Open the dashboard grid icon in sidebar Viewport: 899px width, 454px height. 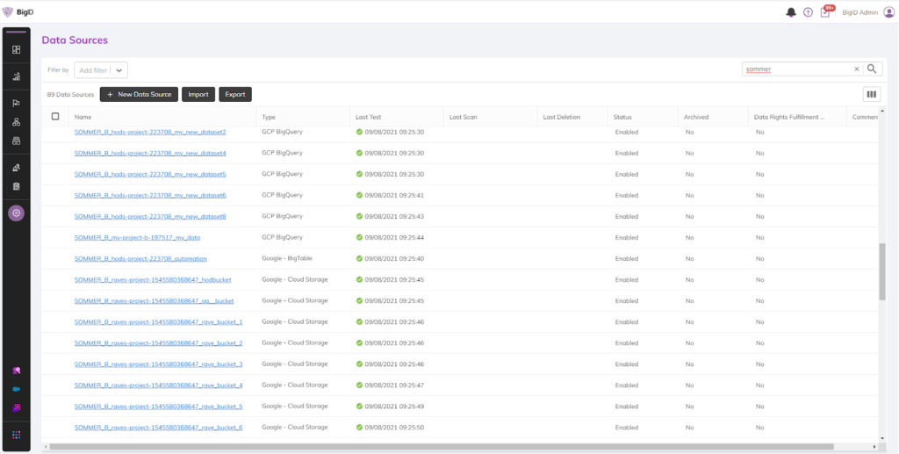point(17,50)
